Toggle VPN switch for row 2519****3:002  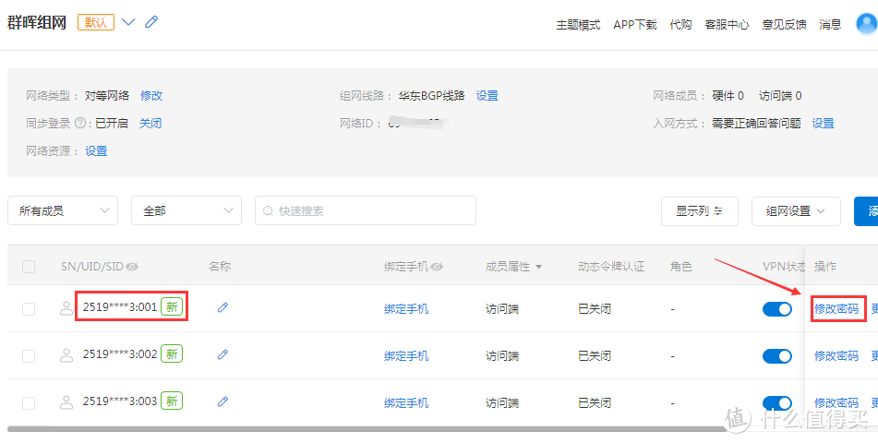[777, 356]
